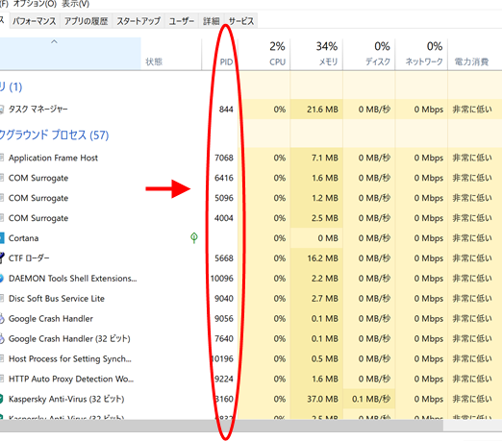Click disk value 0.1 MB/秒

(x=371, y=399)
